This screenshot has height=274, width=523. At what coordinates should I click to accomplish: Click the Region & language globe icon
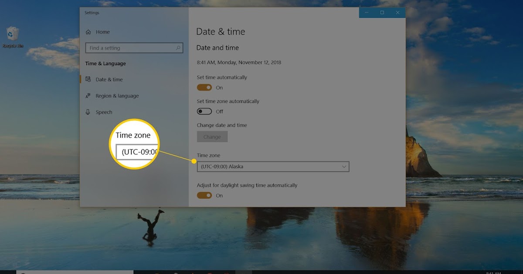[x=88, y=96]
